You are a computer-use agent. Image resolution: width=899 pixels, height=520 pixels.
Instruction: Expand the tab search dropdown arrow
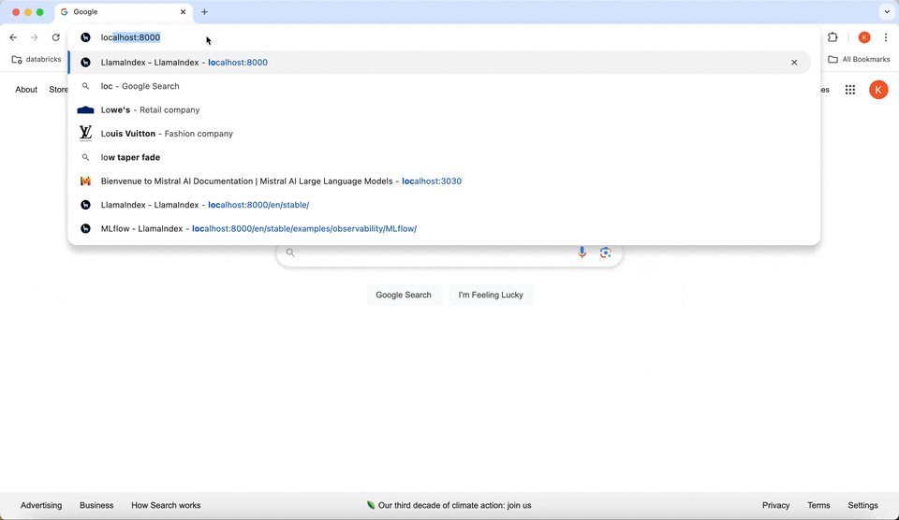tap(886, 12)
